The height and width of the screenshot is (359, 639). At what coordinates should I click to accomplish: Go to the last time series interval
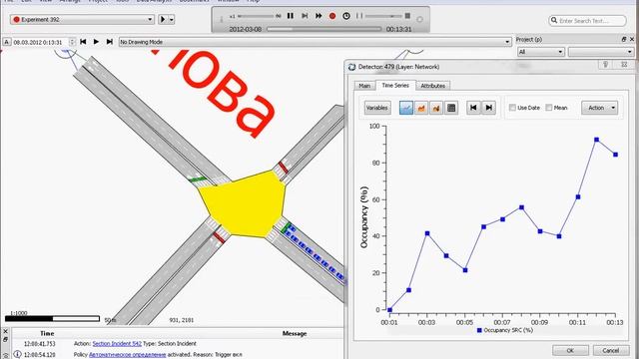click(x=488, y=108)
